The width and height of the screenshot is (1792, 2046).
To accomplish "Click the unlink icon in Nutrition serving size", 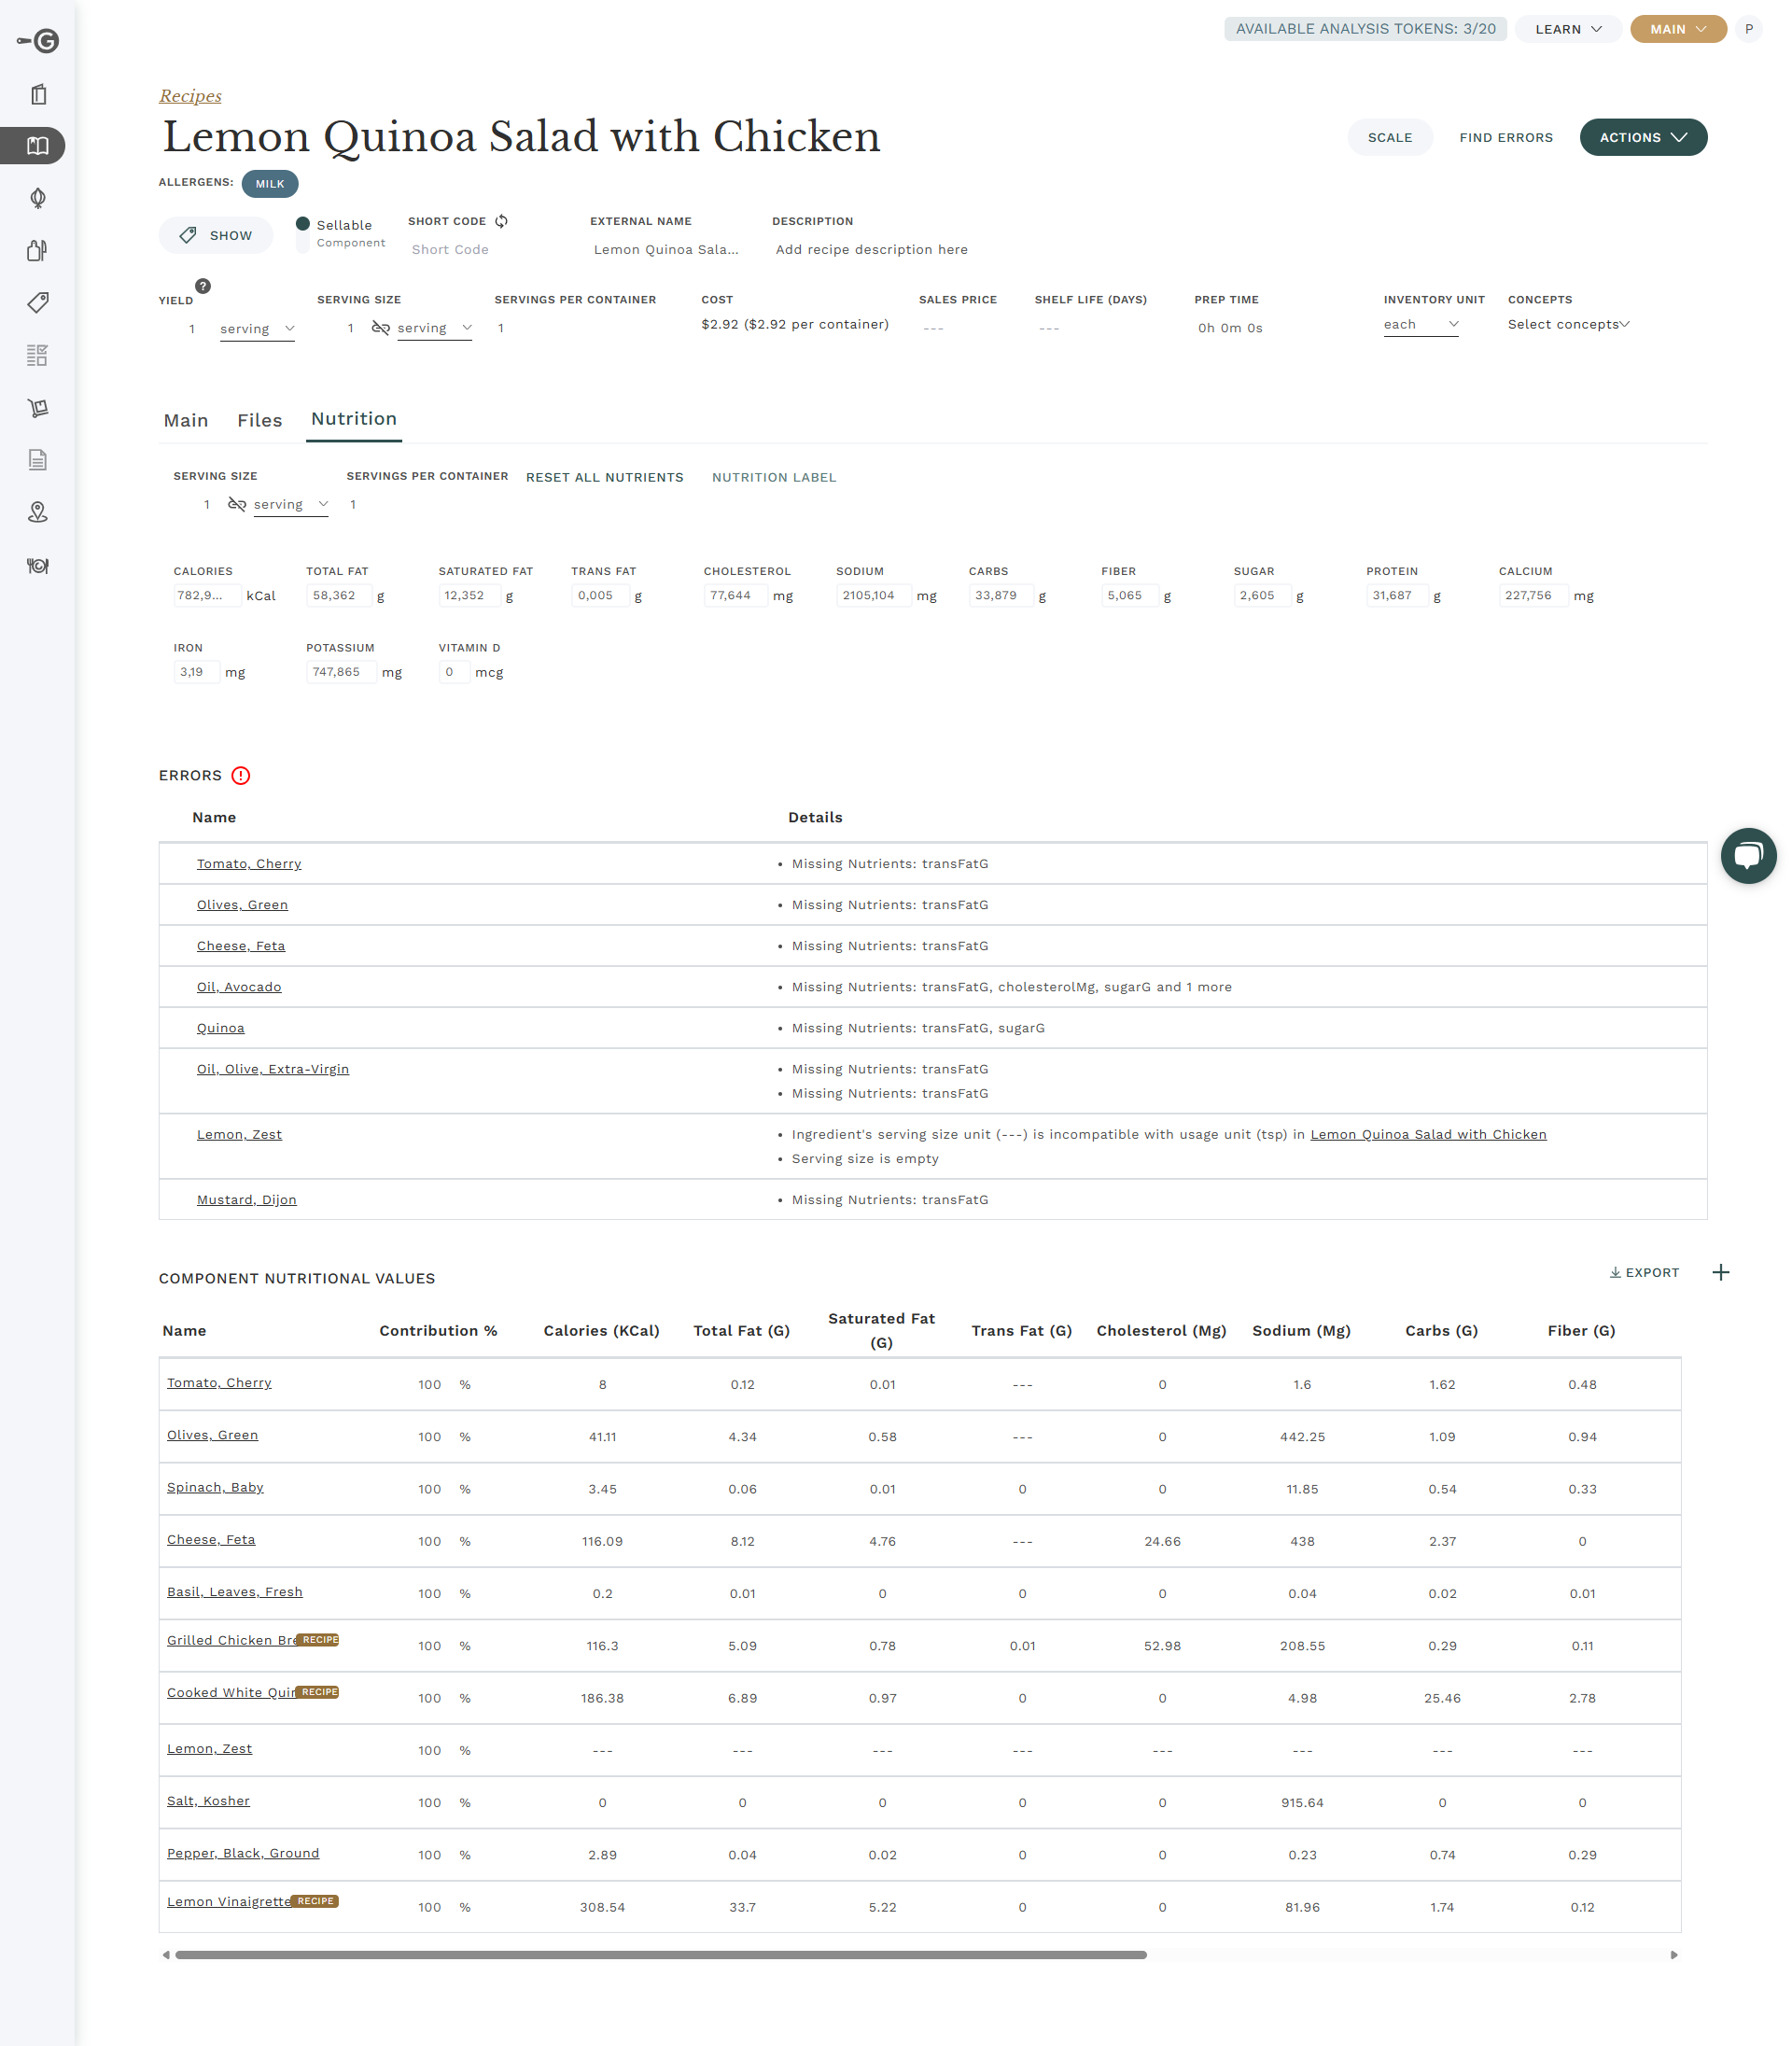I will click(x=237, y=504).
